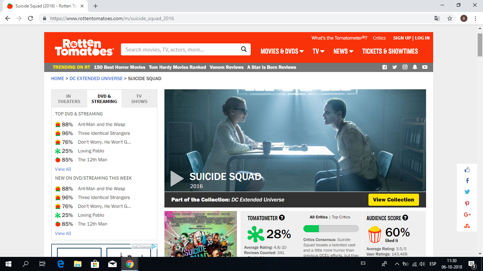Click the Tomatometer help question mark
This screenshot has width=483, height=271.
point(282,218)
